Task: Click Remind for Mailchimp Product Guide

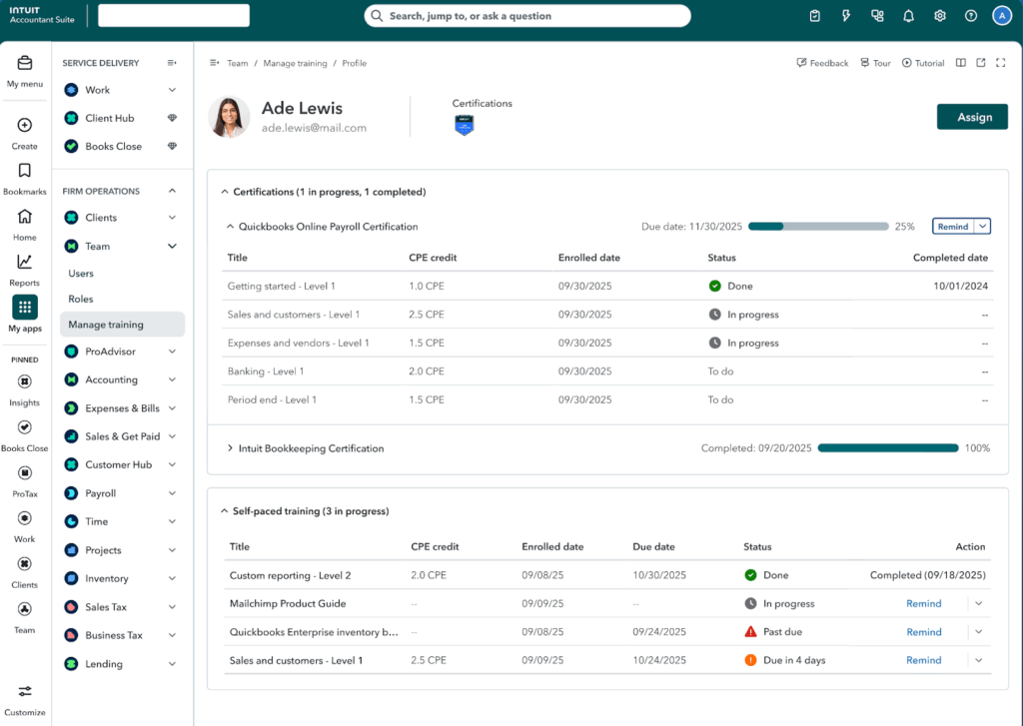Action: point(923,603)
